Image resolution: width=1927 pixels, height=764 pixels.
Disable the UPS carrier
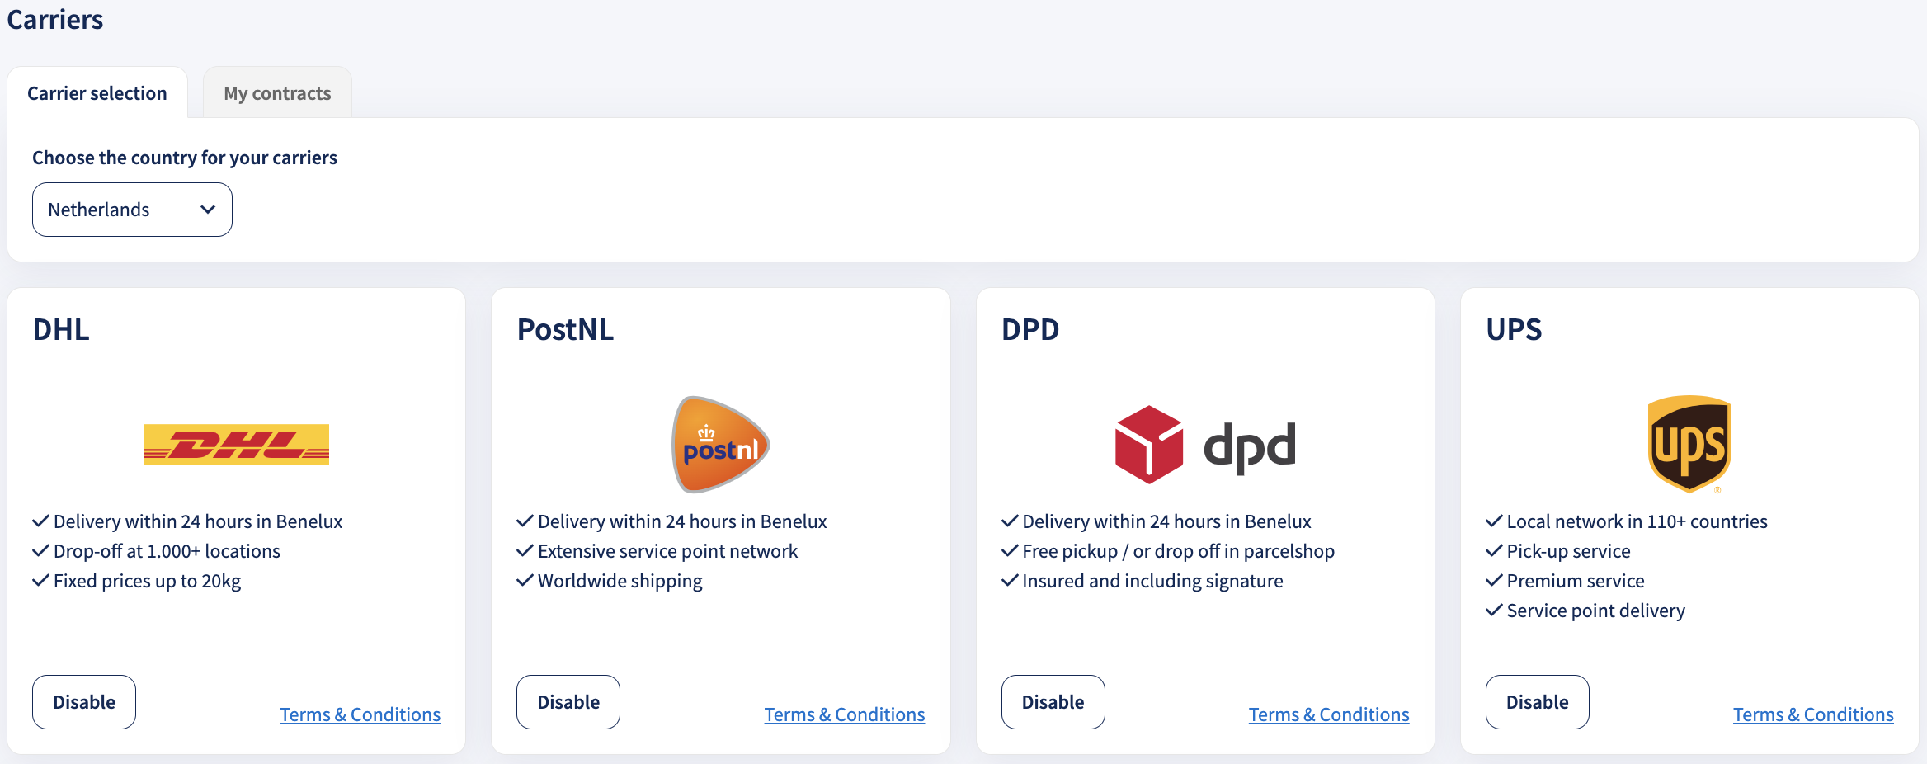(1538, 702)
